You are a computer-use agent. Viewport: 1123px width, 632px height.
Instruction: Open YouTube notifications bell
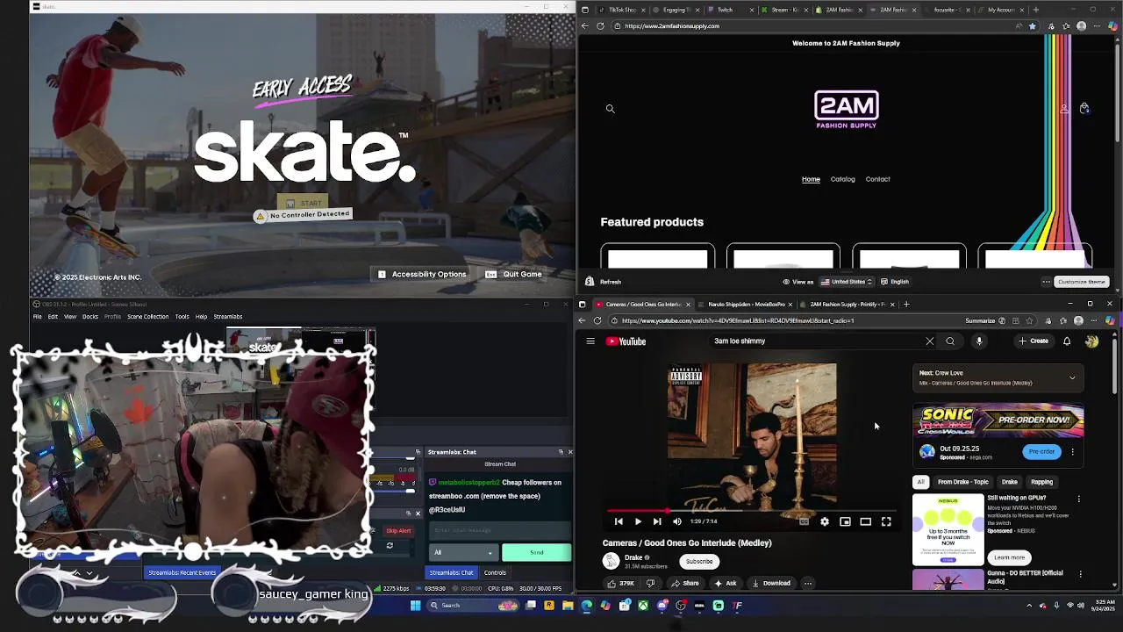click(x=1067, y=341)
